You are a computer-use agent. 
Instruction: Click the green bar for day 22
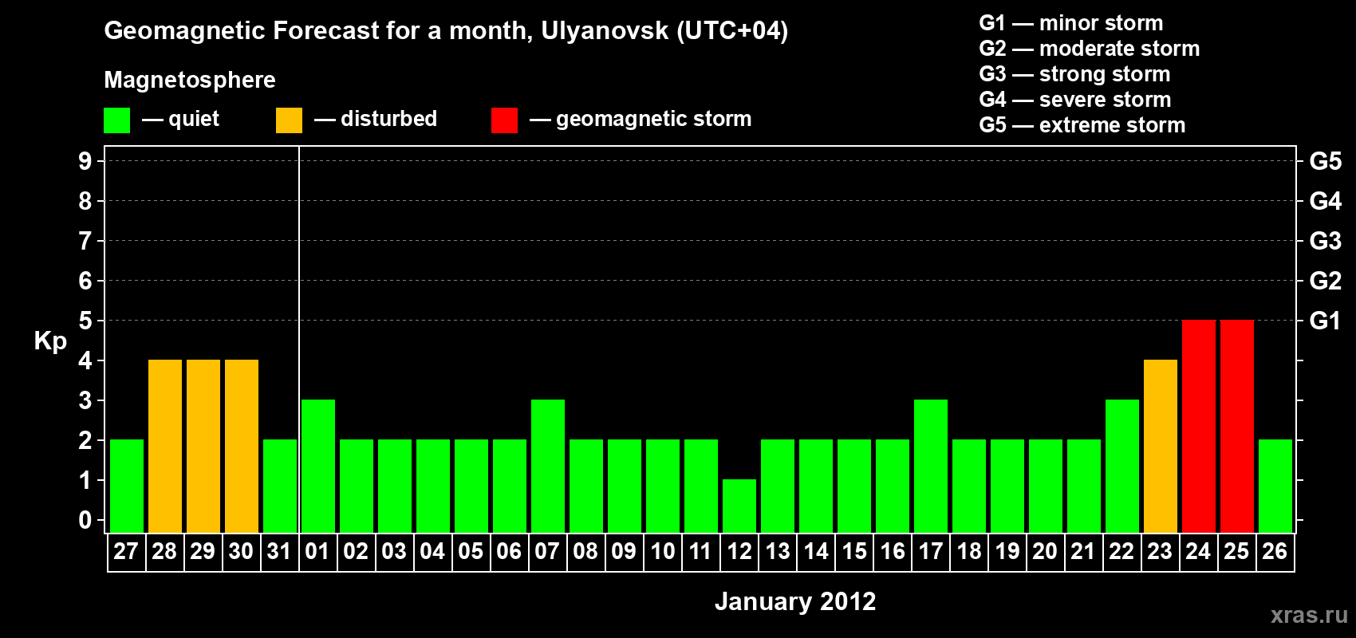(x=1122, y=466)
